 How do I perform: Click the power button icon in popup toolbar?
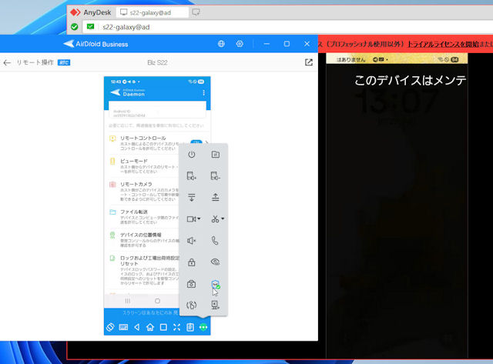(192, 155)
